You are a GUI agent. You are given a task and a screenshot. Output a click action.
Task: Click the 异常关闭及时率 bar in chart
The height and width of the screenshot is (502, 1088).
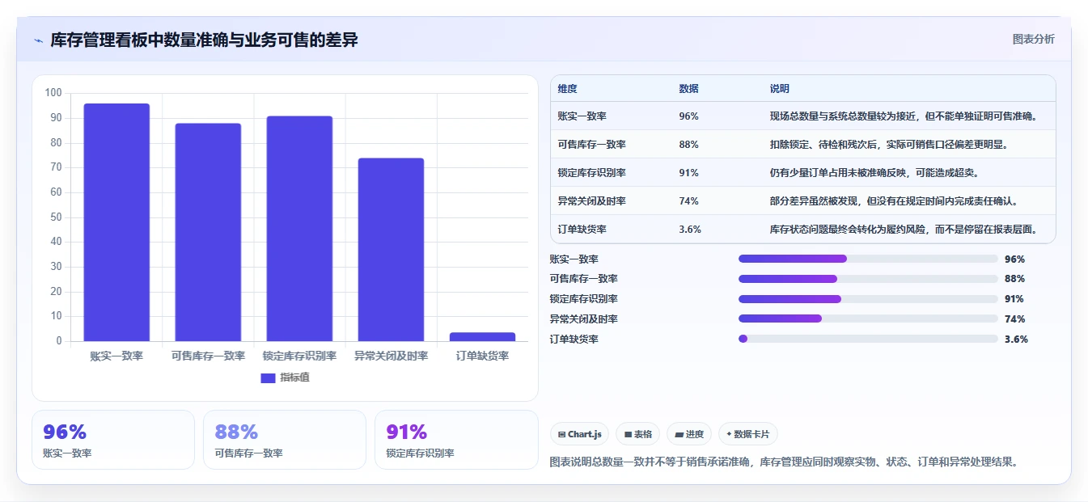tap(391, 250)
